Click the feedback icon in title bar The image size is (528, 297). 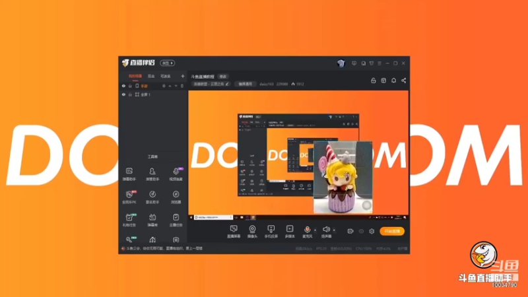pos(354,63)
